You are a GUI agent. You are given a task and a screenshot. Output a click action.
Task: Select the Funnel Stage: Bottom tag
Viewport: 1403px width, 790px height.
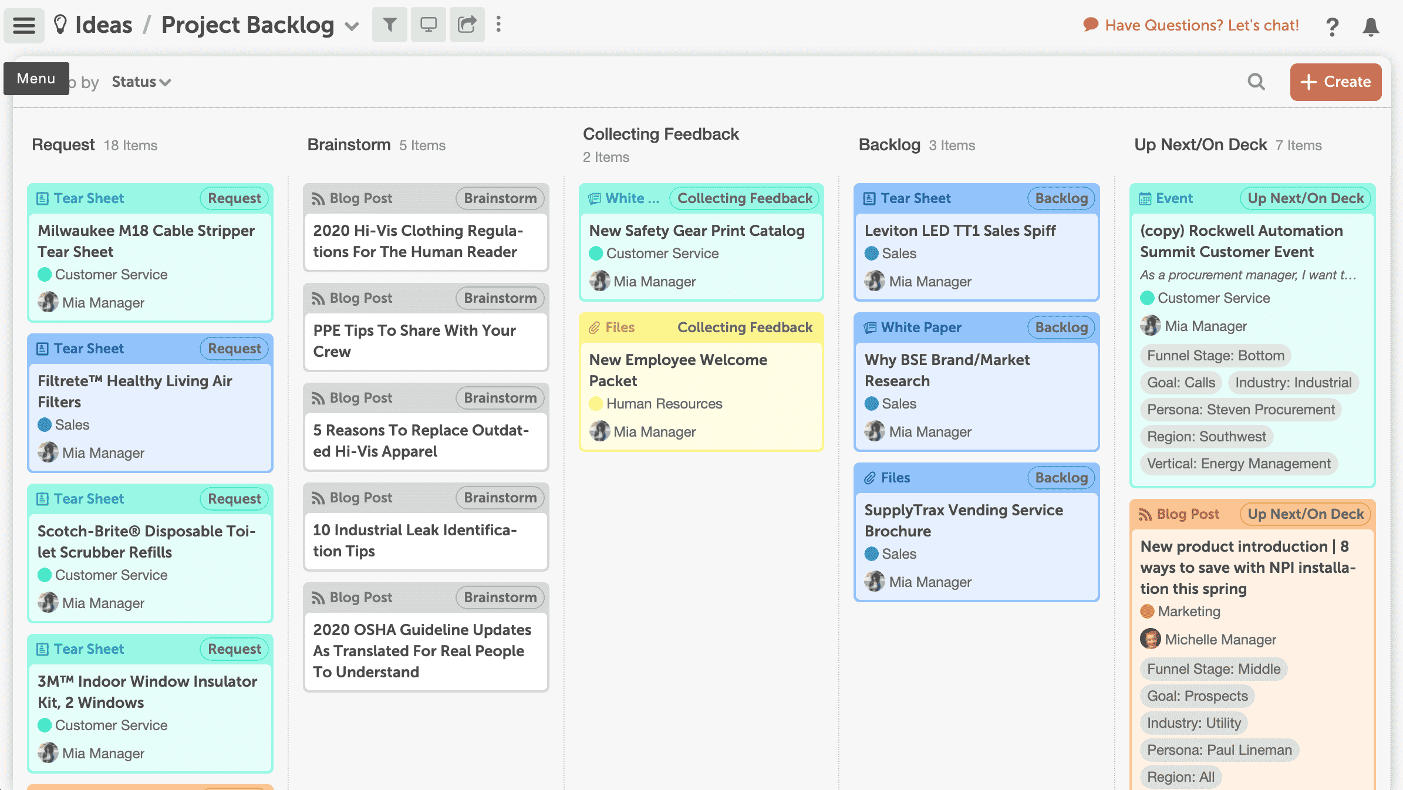click(1215, 355)
